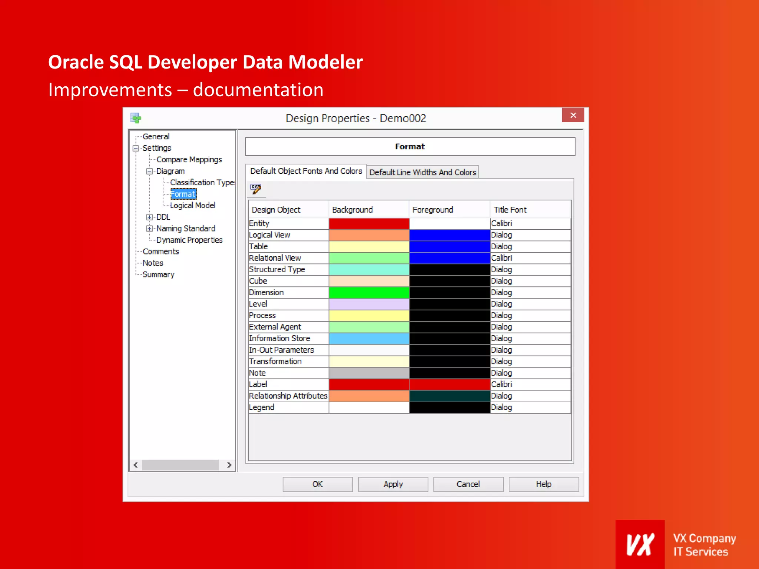Expand the DDL tree node
The height and width of the screenshot is (569, 759).
(150, 217)
